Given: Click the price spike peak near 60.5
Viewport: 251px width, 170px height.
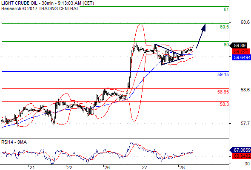Looking at the screenshot, I should click(x=140, y=25).
